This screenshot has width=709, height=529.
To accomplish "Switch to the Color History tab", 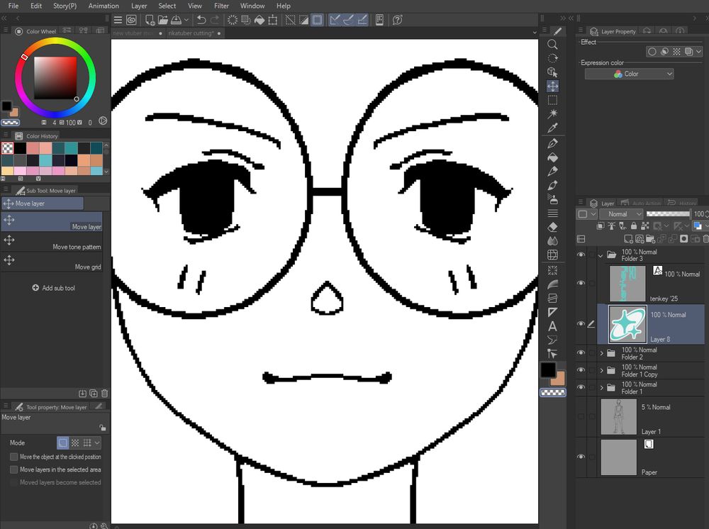I will coord(37,135).
